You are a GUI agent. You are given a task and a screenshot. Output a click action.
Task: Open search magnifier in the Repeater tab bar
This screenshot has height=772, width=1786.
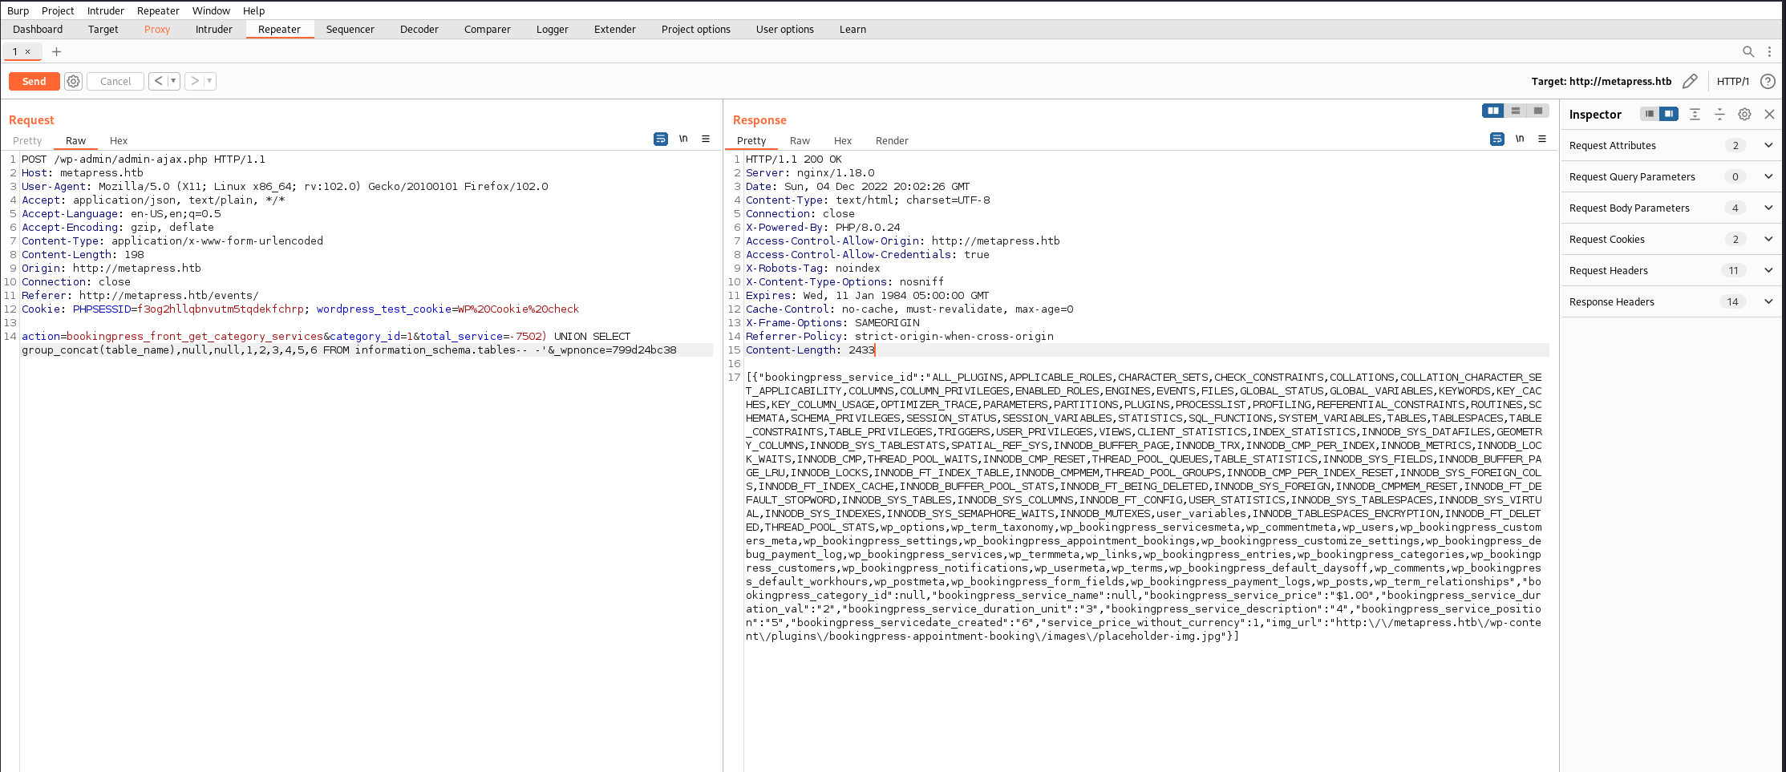(1748, 51)
